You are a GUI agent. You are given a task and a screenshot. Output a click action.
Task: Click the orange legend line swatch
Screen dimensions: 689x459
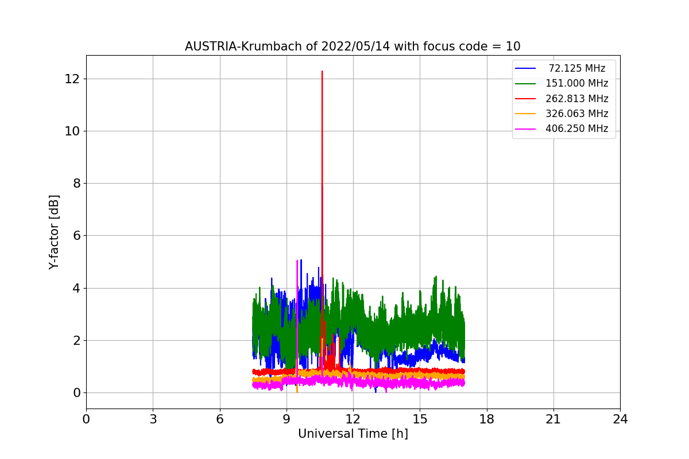pyautogui.click(x=525, y=114)
